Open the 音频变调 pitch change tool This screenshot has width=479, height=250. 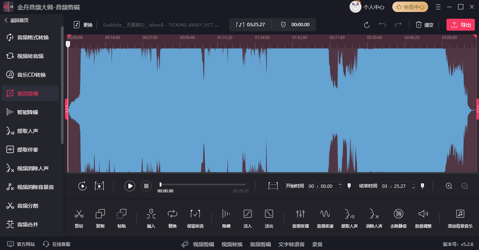pos(300,219)
